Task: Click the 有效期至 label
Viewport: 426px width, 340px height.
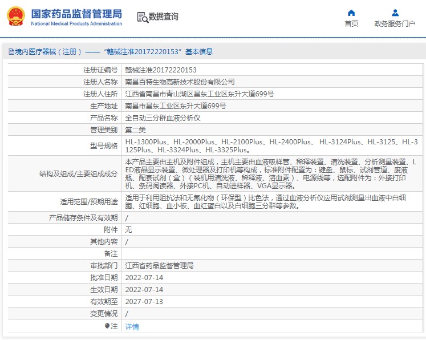Action: 104,301
